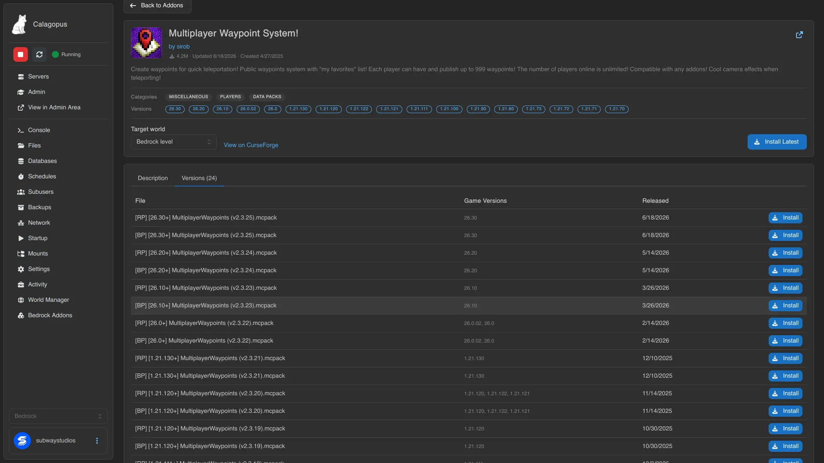Click the Mounts sidebar icon
This screenshot has height=463, width=824.
21,254
